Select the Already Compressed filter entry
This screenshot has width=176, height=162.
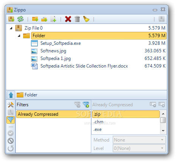pyautogui.click(x=53, y=114)
